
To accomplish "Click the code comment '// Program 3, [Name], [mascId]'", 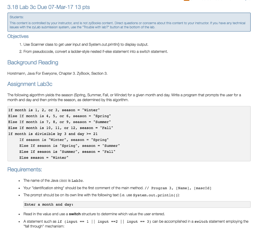I will click(178, 188).
